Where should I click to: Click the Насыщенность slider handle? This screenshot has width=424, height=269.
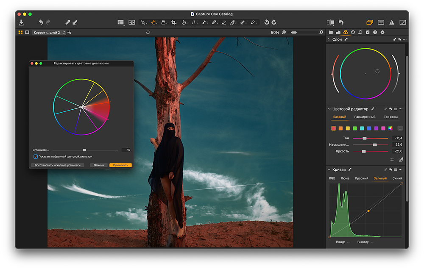coord(374,145)
